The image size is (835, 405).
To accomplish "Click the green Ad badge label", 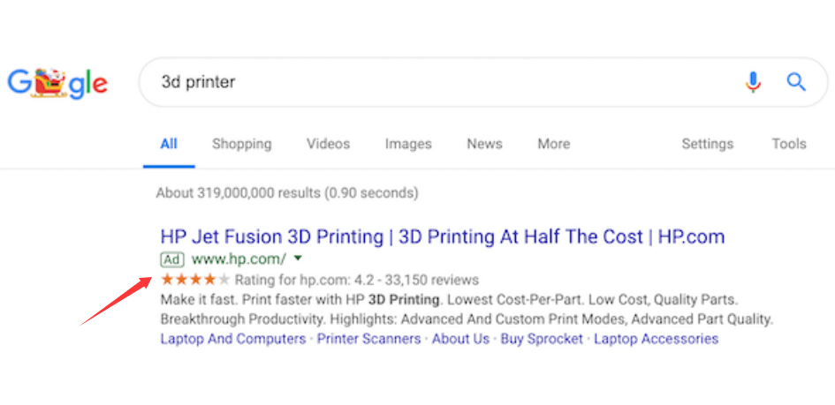I will [172, 259].
